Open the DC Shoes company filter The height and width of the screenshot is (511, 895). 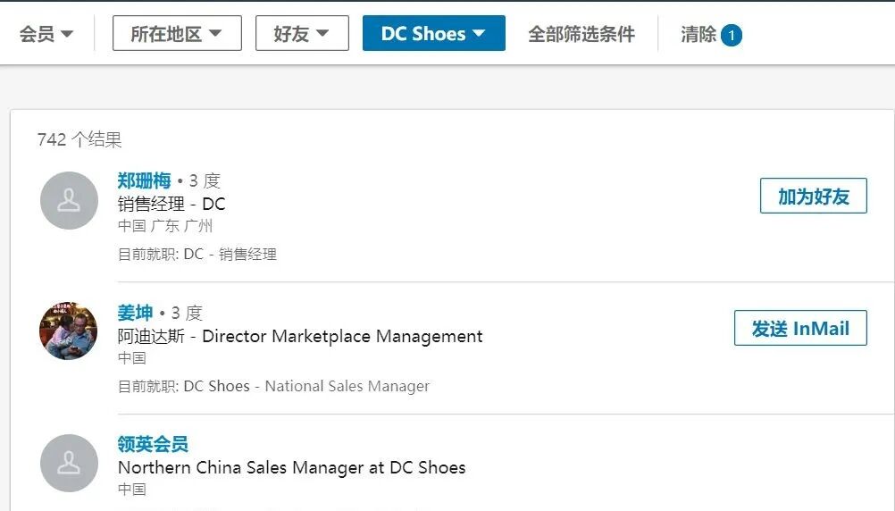(x=434, y=34)
